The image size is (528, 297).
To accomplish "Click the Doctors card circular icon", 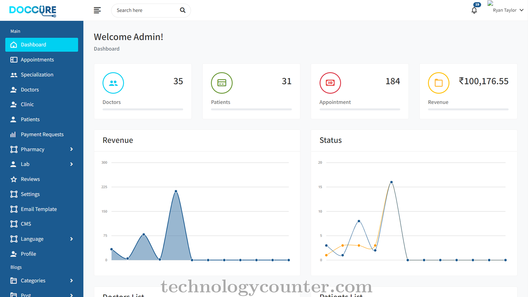I will pos(113,83).
